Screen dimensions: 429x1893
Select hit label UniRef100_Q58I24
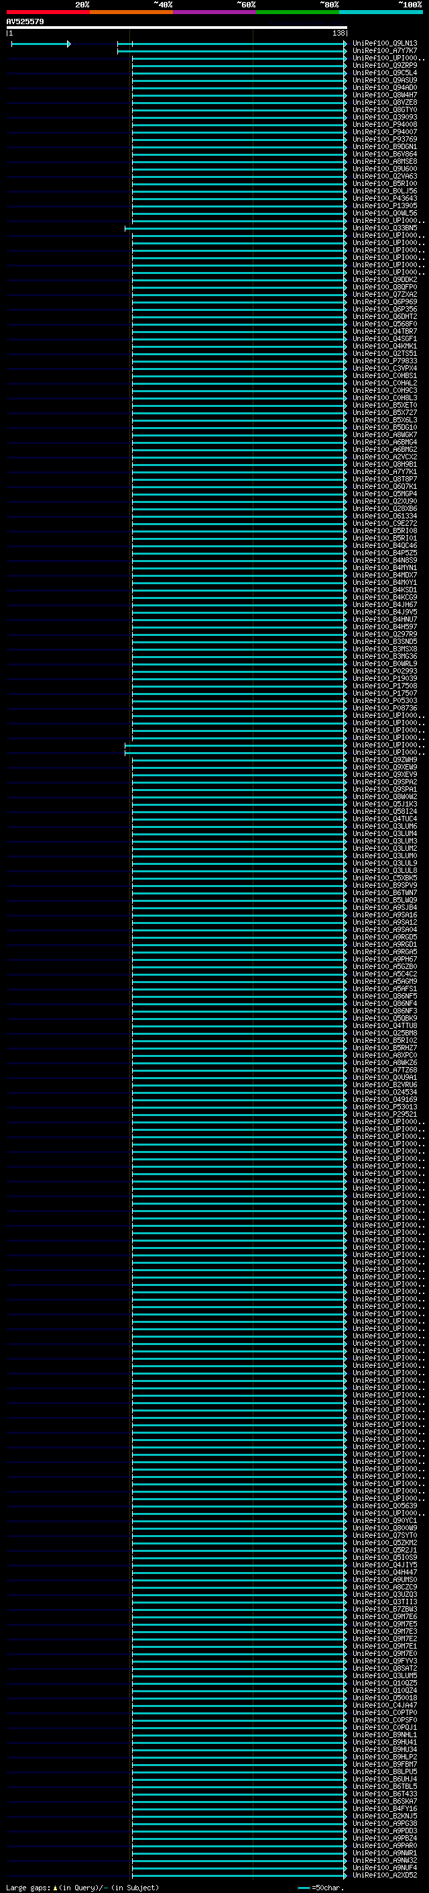[x=385, y=811]
